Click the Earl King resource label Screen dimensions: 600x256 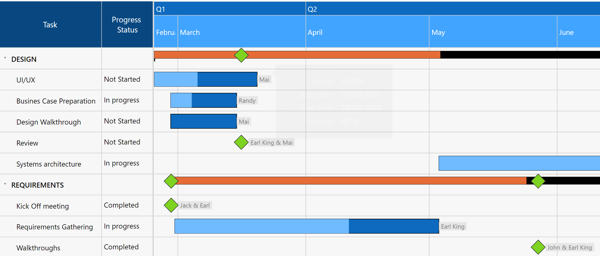point(453,226)
